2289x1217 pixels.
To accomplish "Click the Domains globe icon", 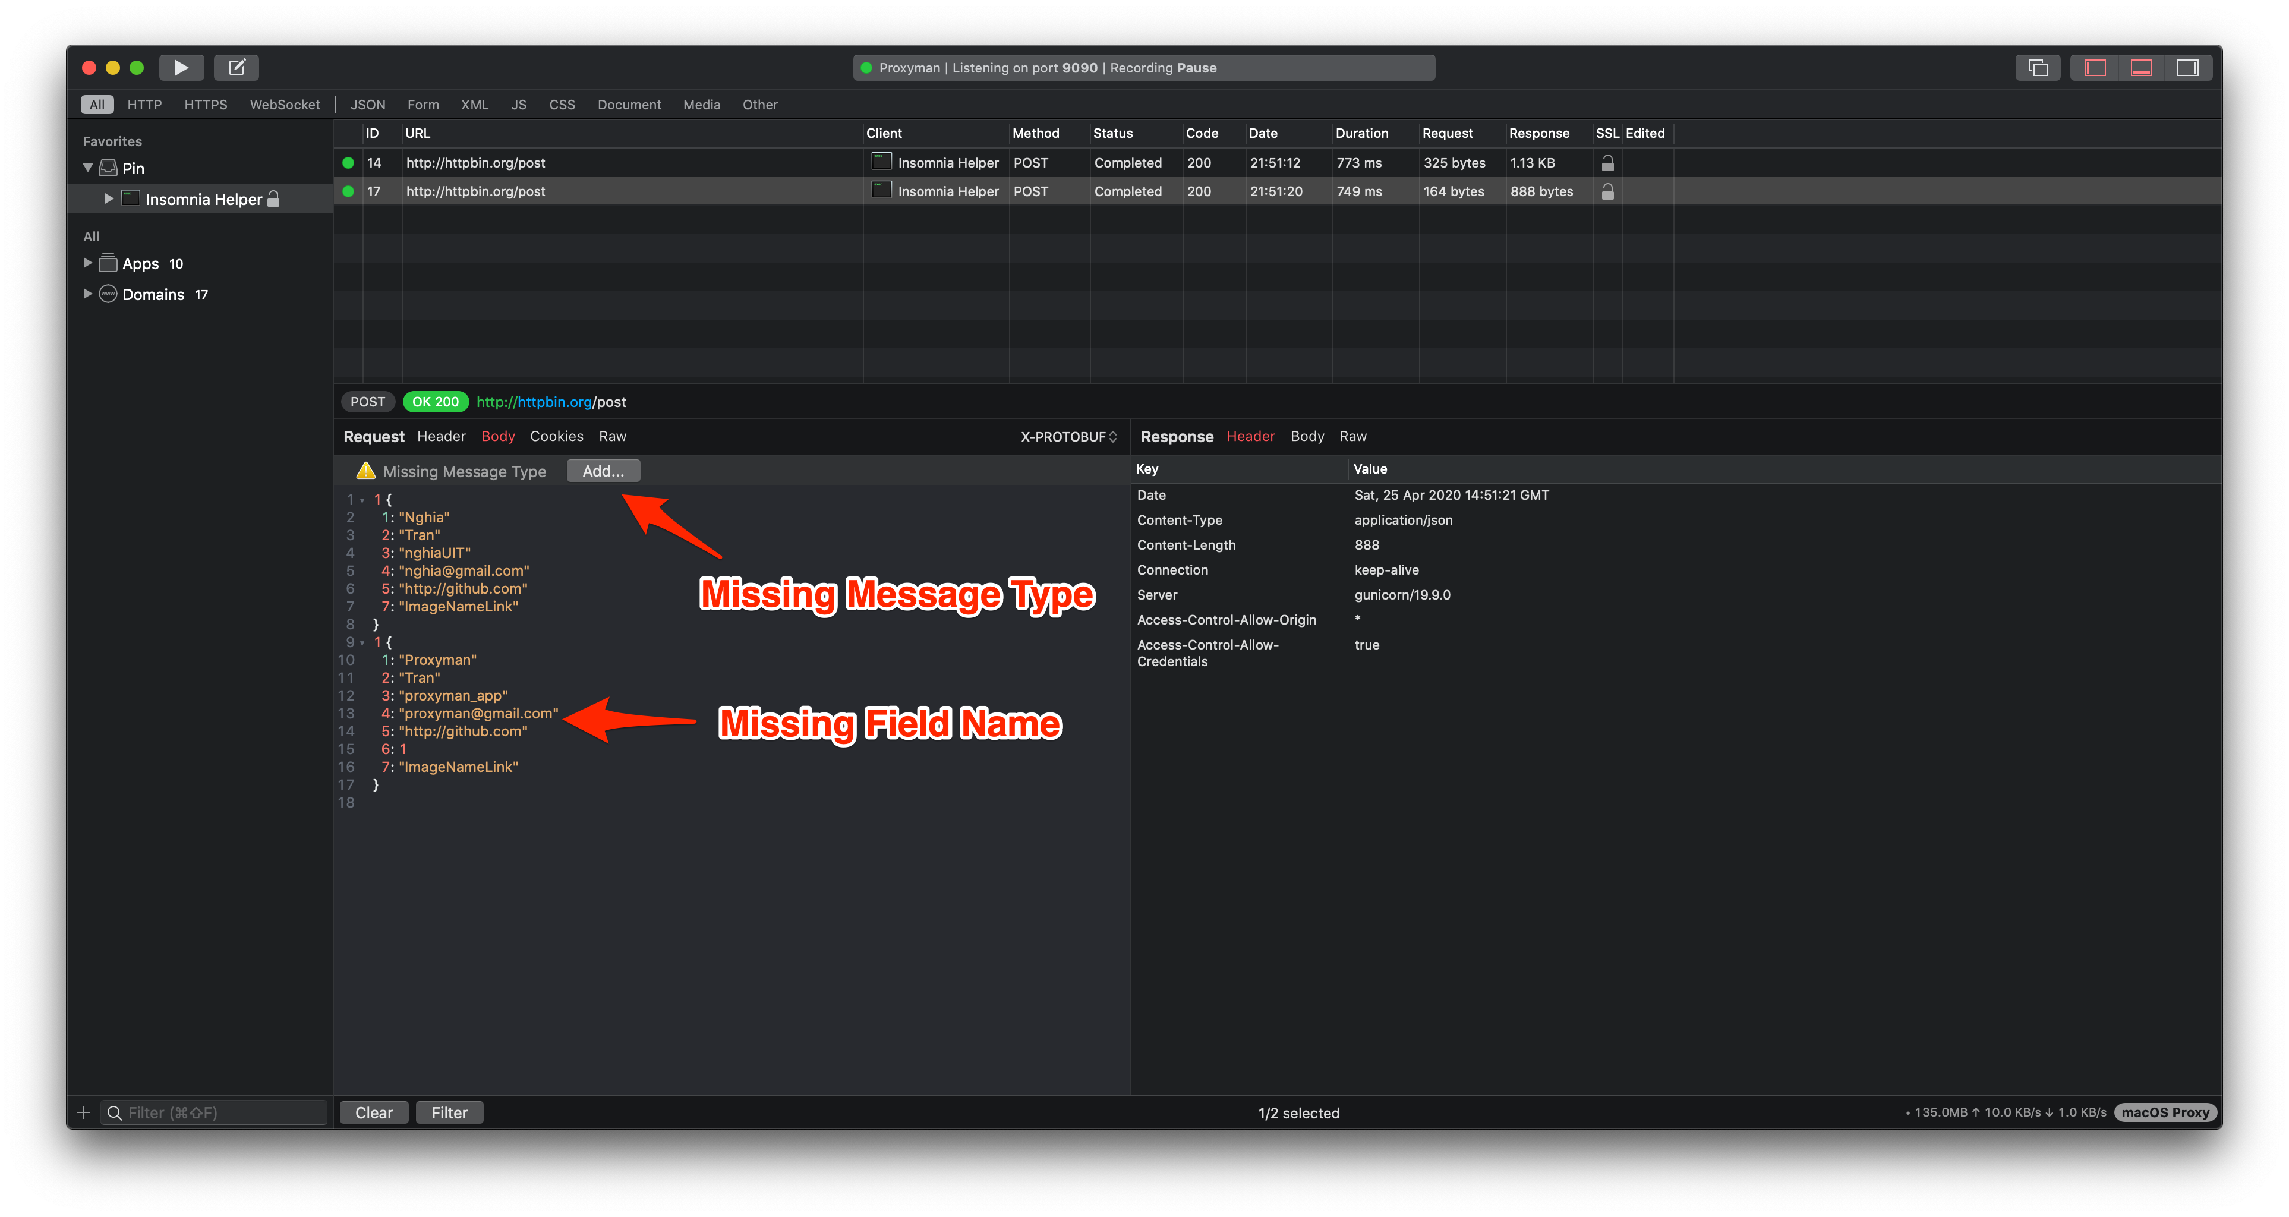I will click(x=108, y=294).
